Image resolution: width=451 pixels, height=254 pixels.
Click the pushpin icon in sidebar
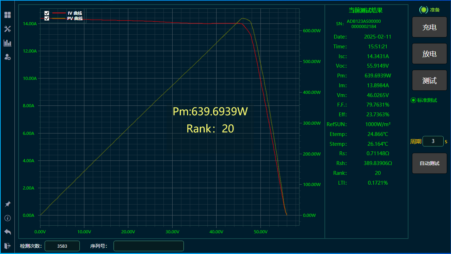[7, 204]
